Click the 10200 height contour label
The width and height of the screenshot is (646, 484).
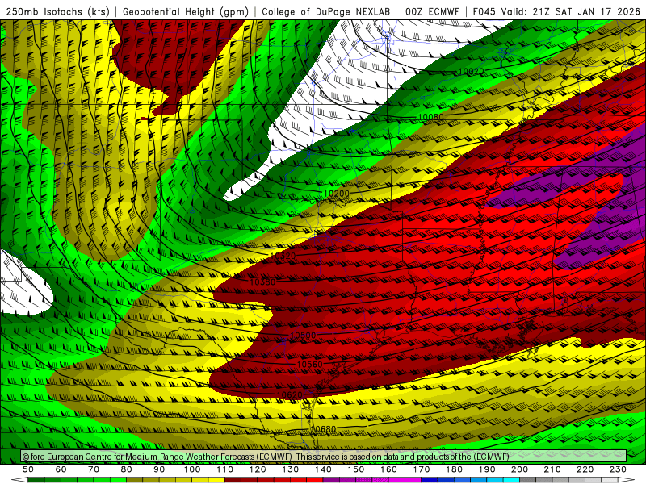(x=337, y=194)
